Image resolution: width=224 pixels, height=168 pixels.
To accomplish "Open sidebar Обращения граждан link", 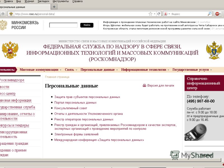I will coord(14,143).
